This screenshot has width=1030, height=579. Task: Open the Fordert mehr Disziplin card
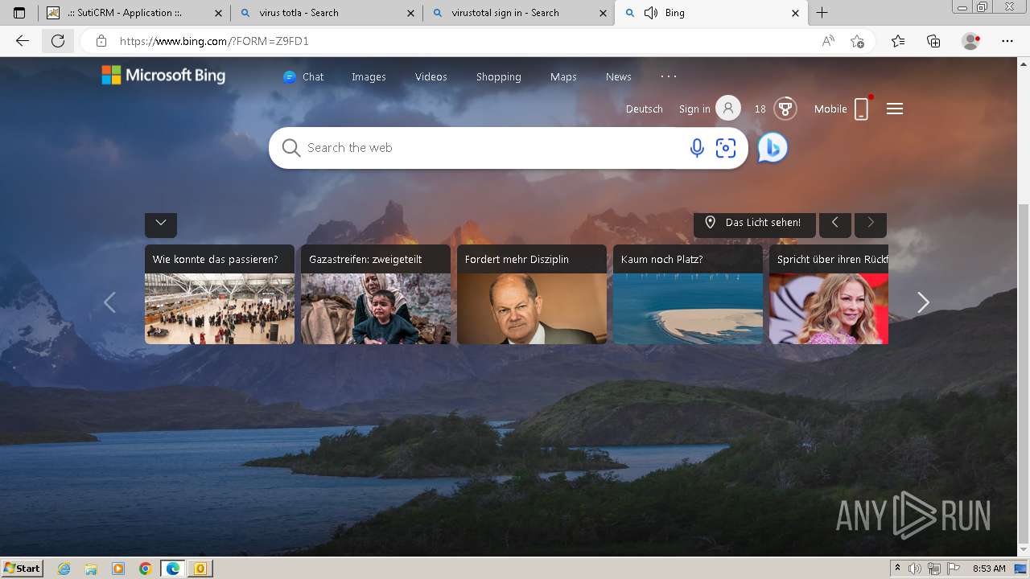(x=532, y=294)
